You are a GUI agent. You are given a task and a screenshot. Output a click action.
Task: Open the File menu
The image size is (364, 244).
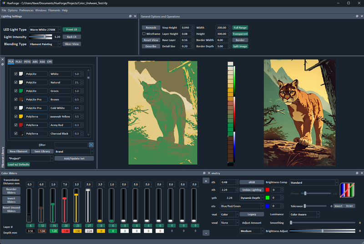tap(4, 10)
